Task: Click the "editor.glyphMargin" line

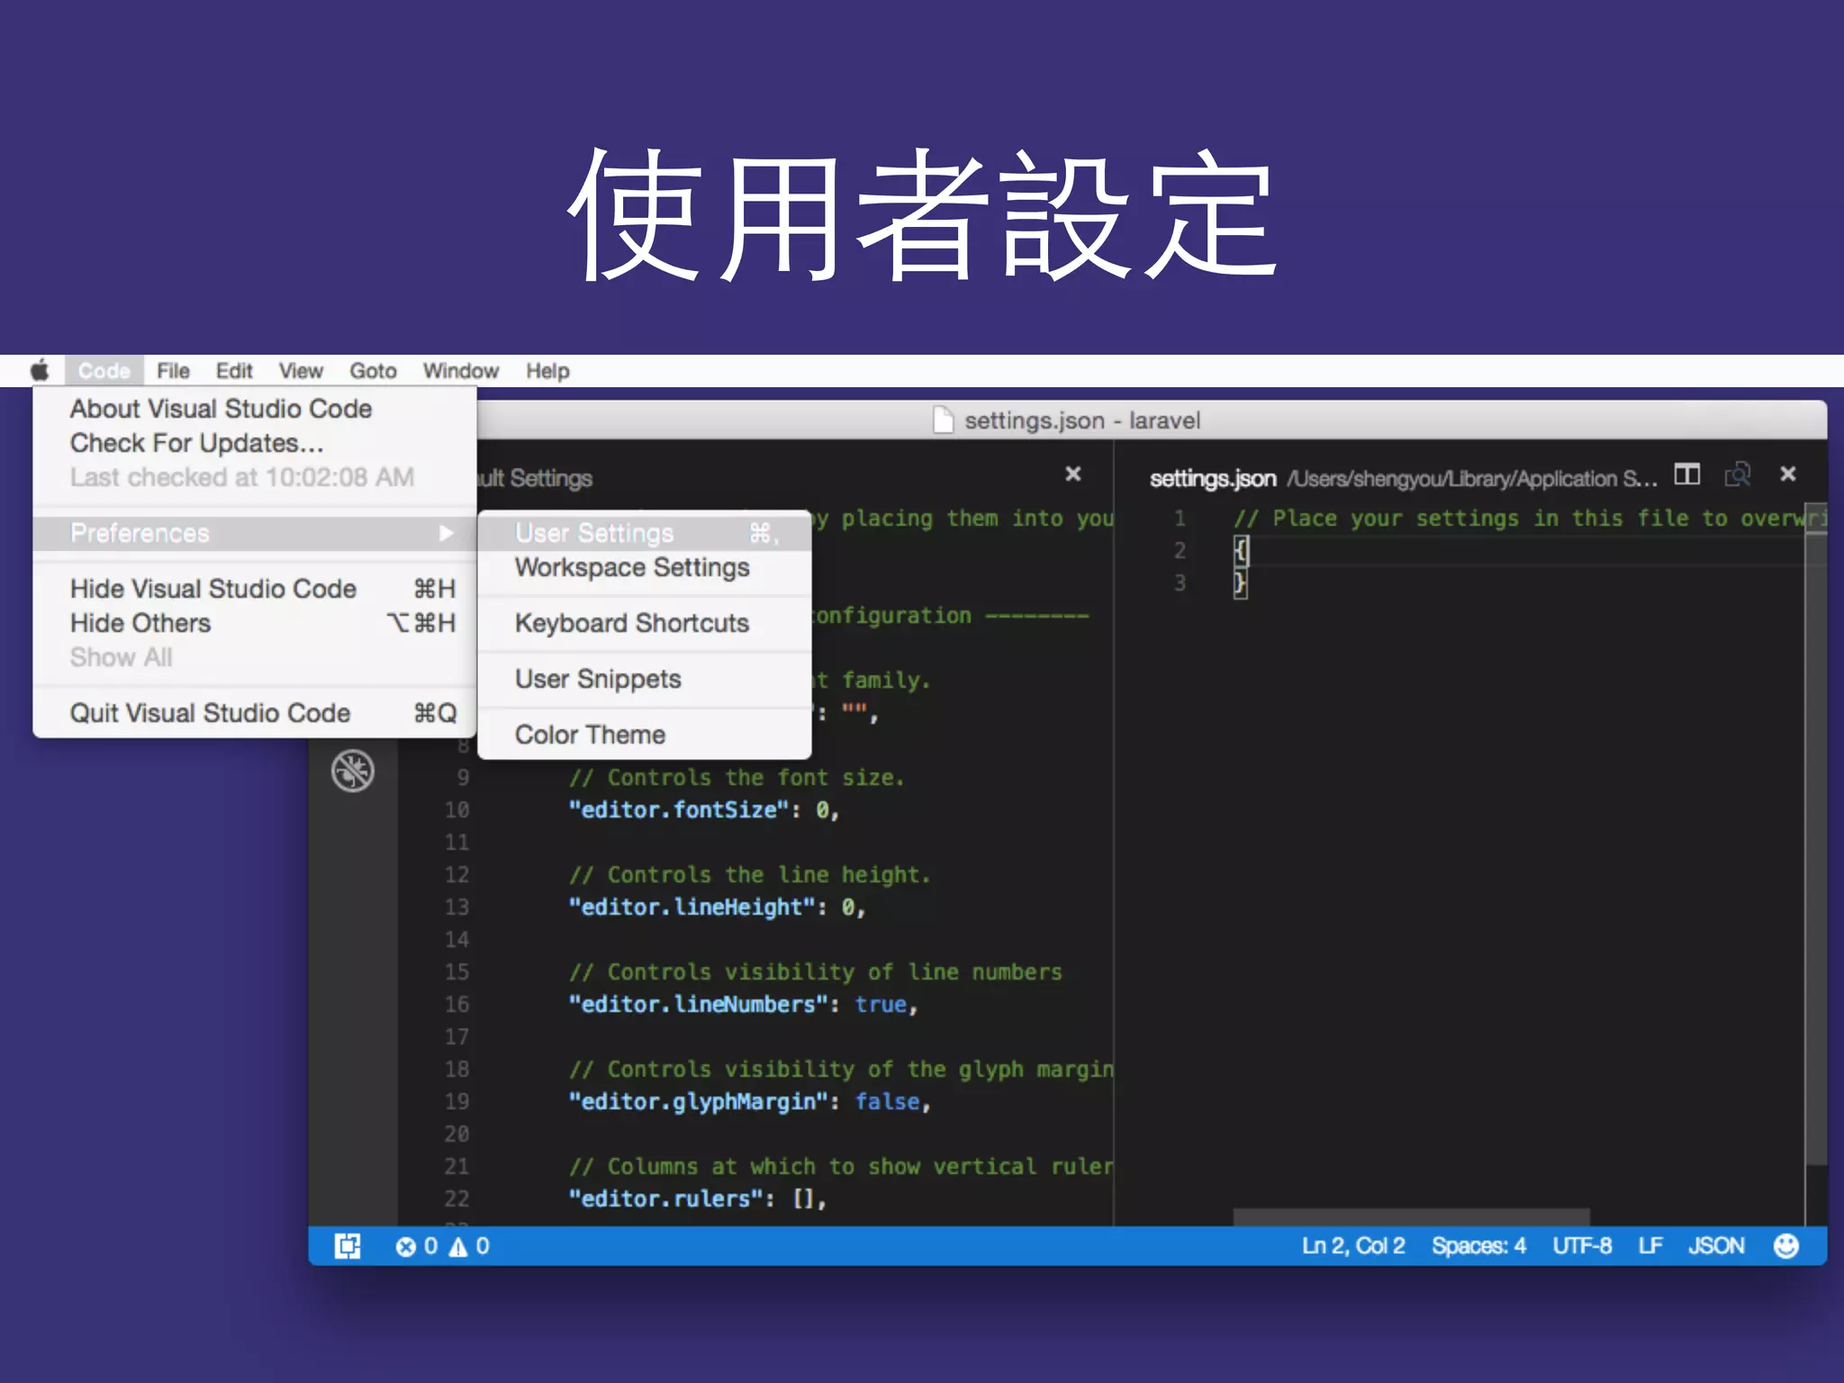Action: pyautogui.click(x=749, y=1101)
